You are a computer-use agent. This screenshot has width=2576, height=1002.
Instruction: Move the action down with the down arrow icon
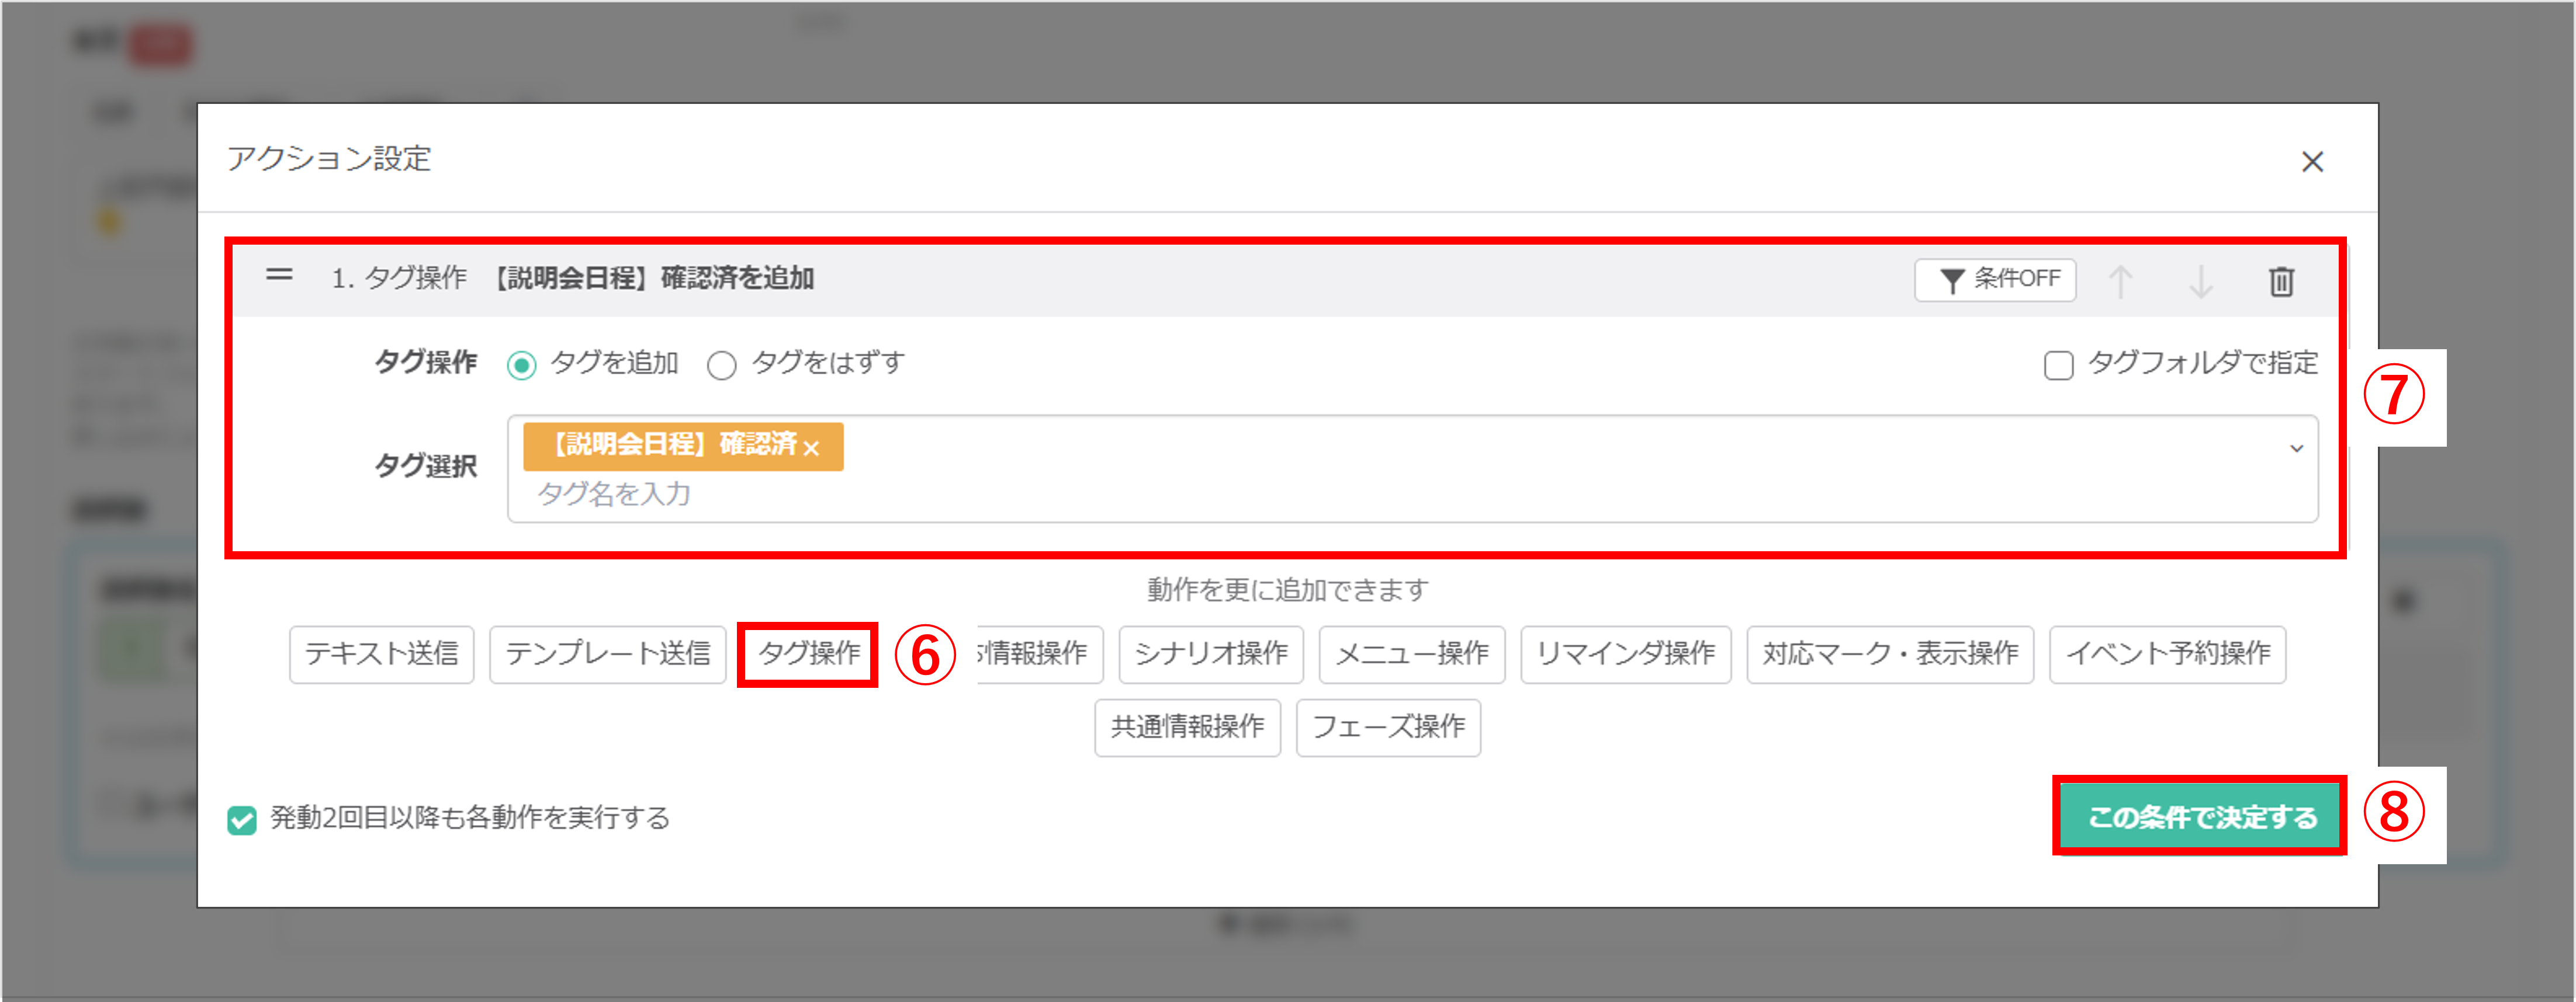(2200, 281)
